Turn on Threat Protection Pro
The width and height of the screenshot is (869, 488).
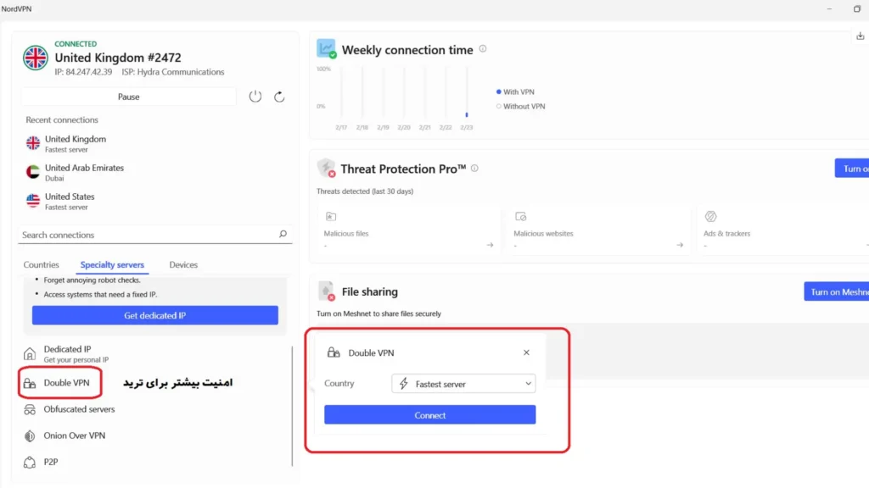tap(852, 169)
